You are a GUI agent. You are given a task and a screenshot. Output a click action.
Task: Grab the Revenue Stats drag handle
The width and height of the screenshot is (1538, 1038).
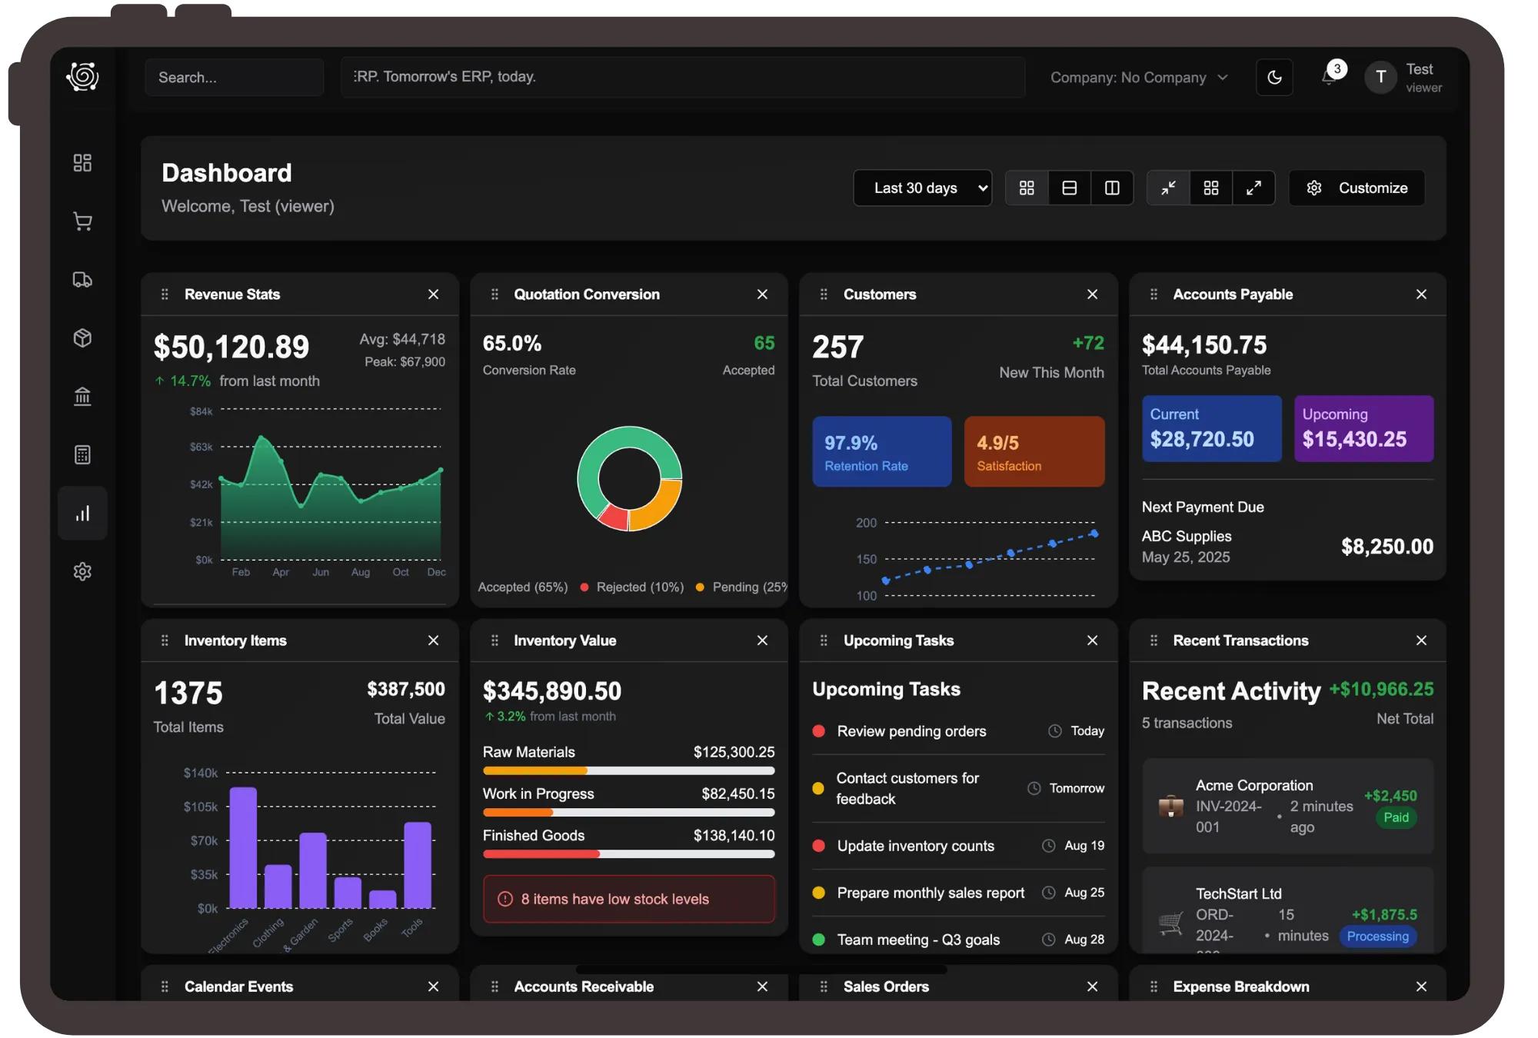click(x=165, y=294)
